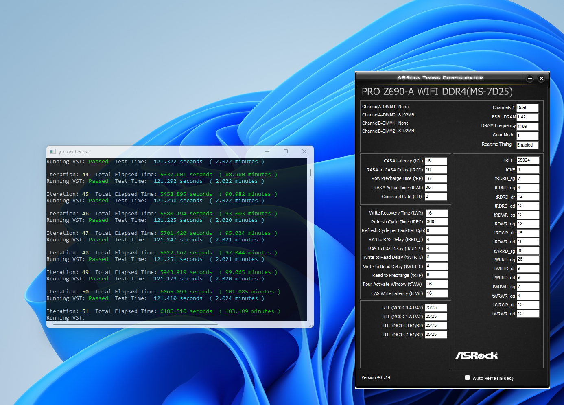
Task: Click the Refresh Cycle per Bank (tRFCpb) field
Action: click(437, 231)
